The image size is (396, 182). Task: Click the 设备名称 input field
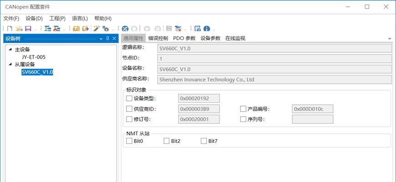(275, 69)
